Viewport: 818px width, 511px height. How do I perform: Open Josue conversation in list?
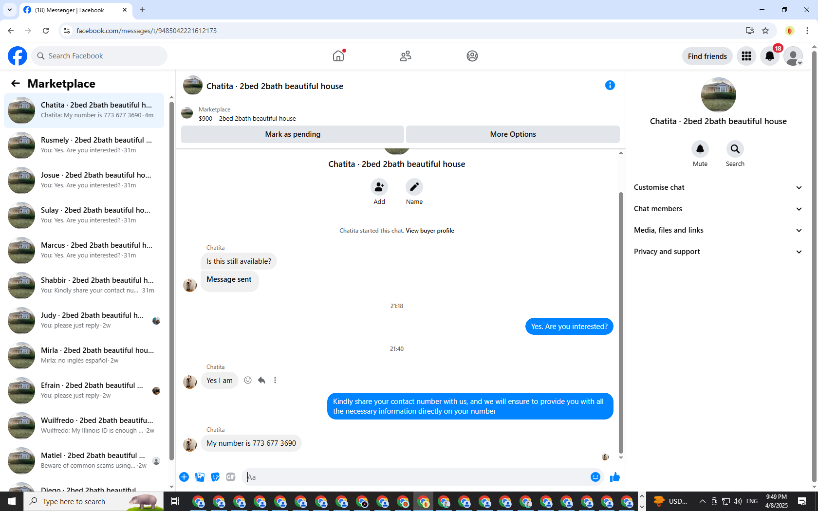pos(84,181)
